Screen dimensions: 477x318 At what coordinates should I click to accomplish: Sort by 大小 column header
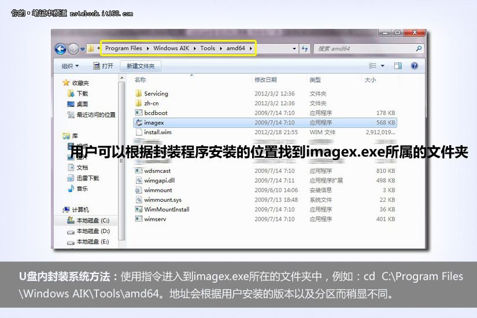click(x=370, y=80)
